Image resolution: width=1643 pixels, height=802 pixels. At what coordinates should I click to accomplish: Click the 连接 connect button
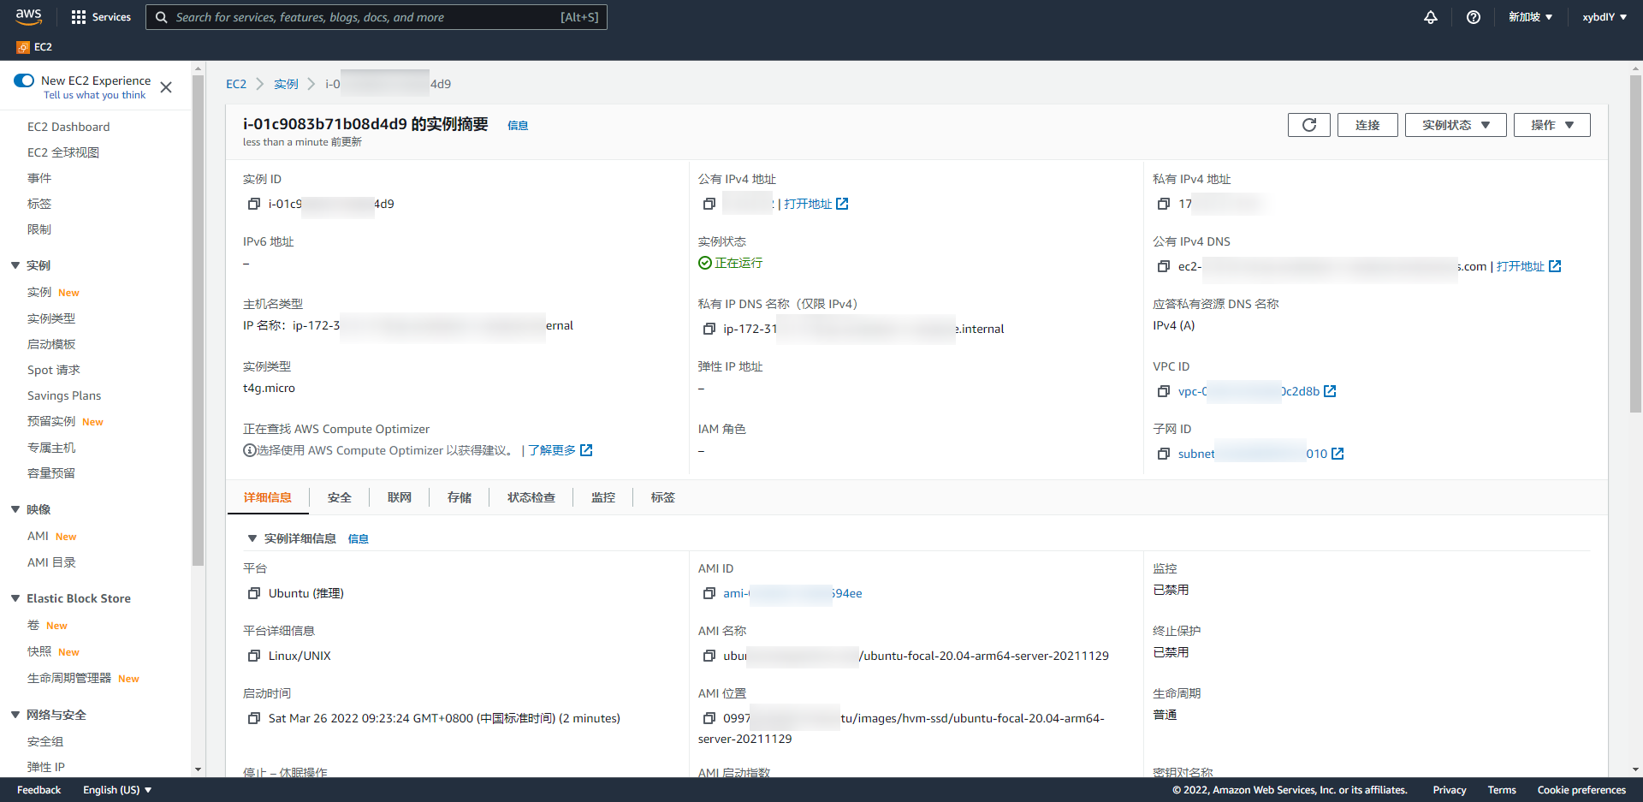tap(1367, 125)
